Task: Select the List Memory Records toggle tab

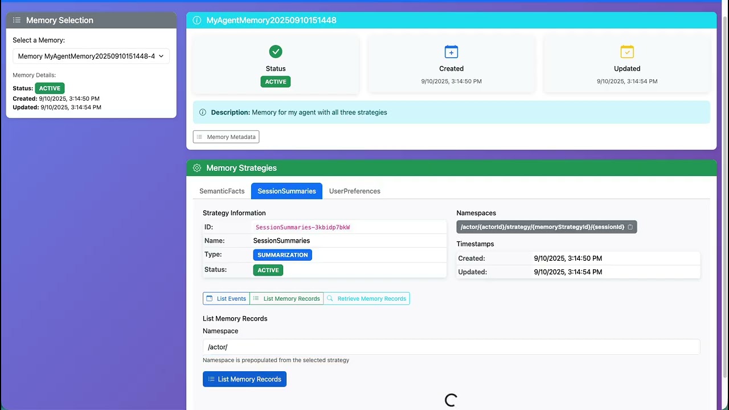Action: point(286,298)
